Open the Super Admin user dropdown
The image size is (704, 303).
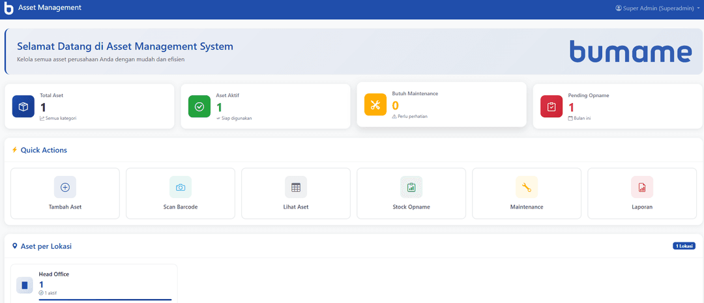tap(657, 8)
